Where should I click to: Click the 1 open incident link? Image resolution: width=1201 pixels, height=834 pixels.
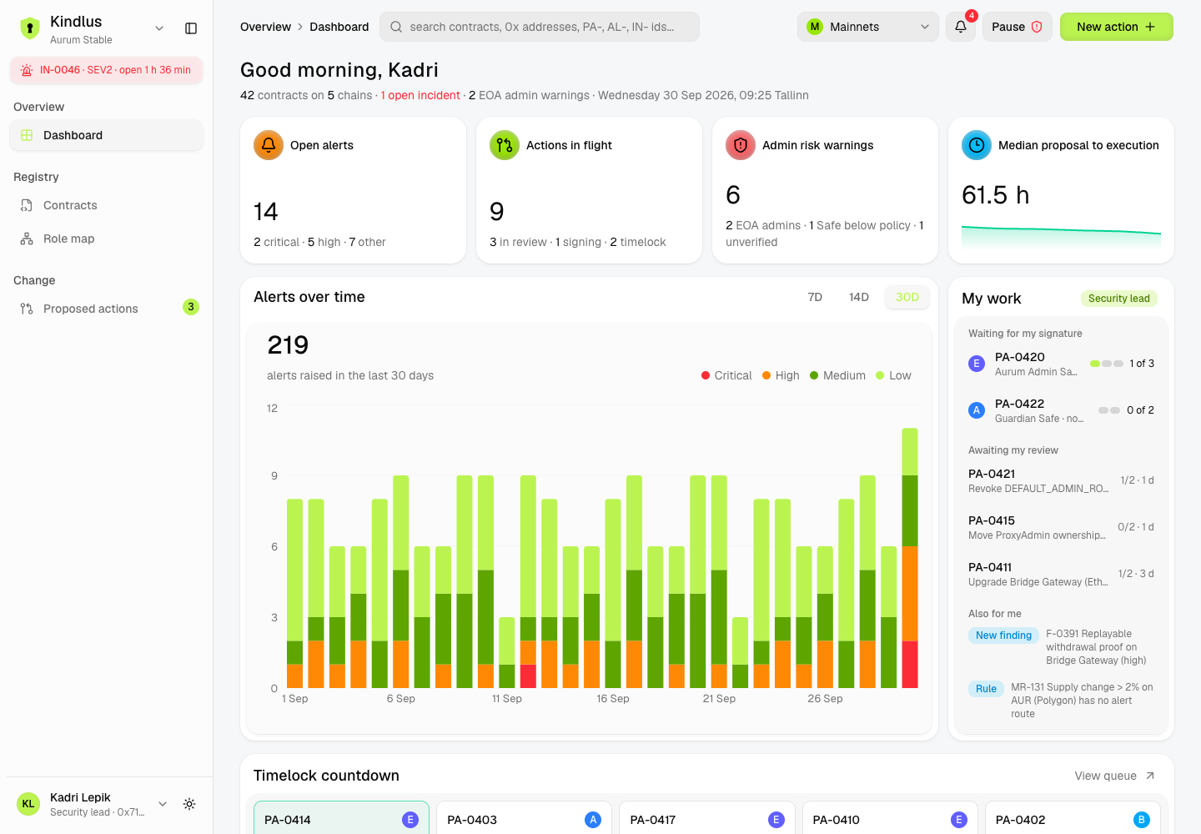[x=420, y=95]
